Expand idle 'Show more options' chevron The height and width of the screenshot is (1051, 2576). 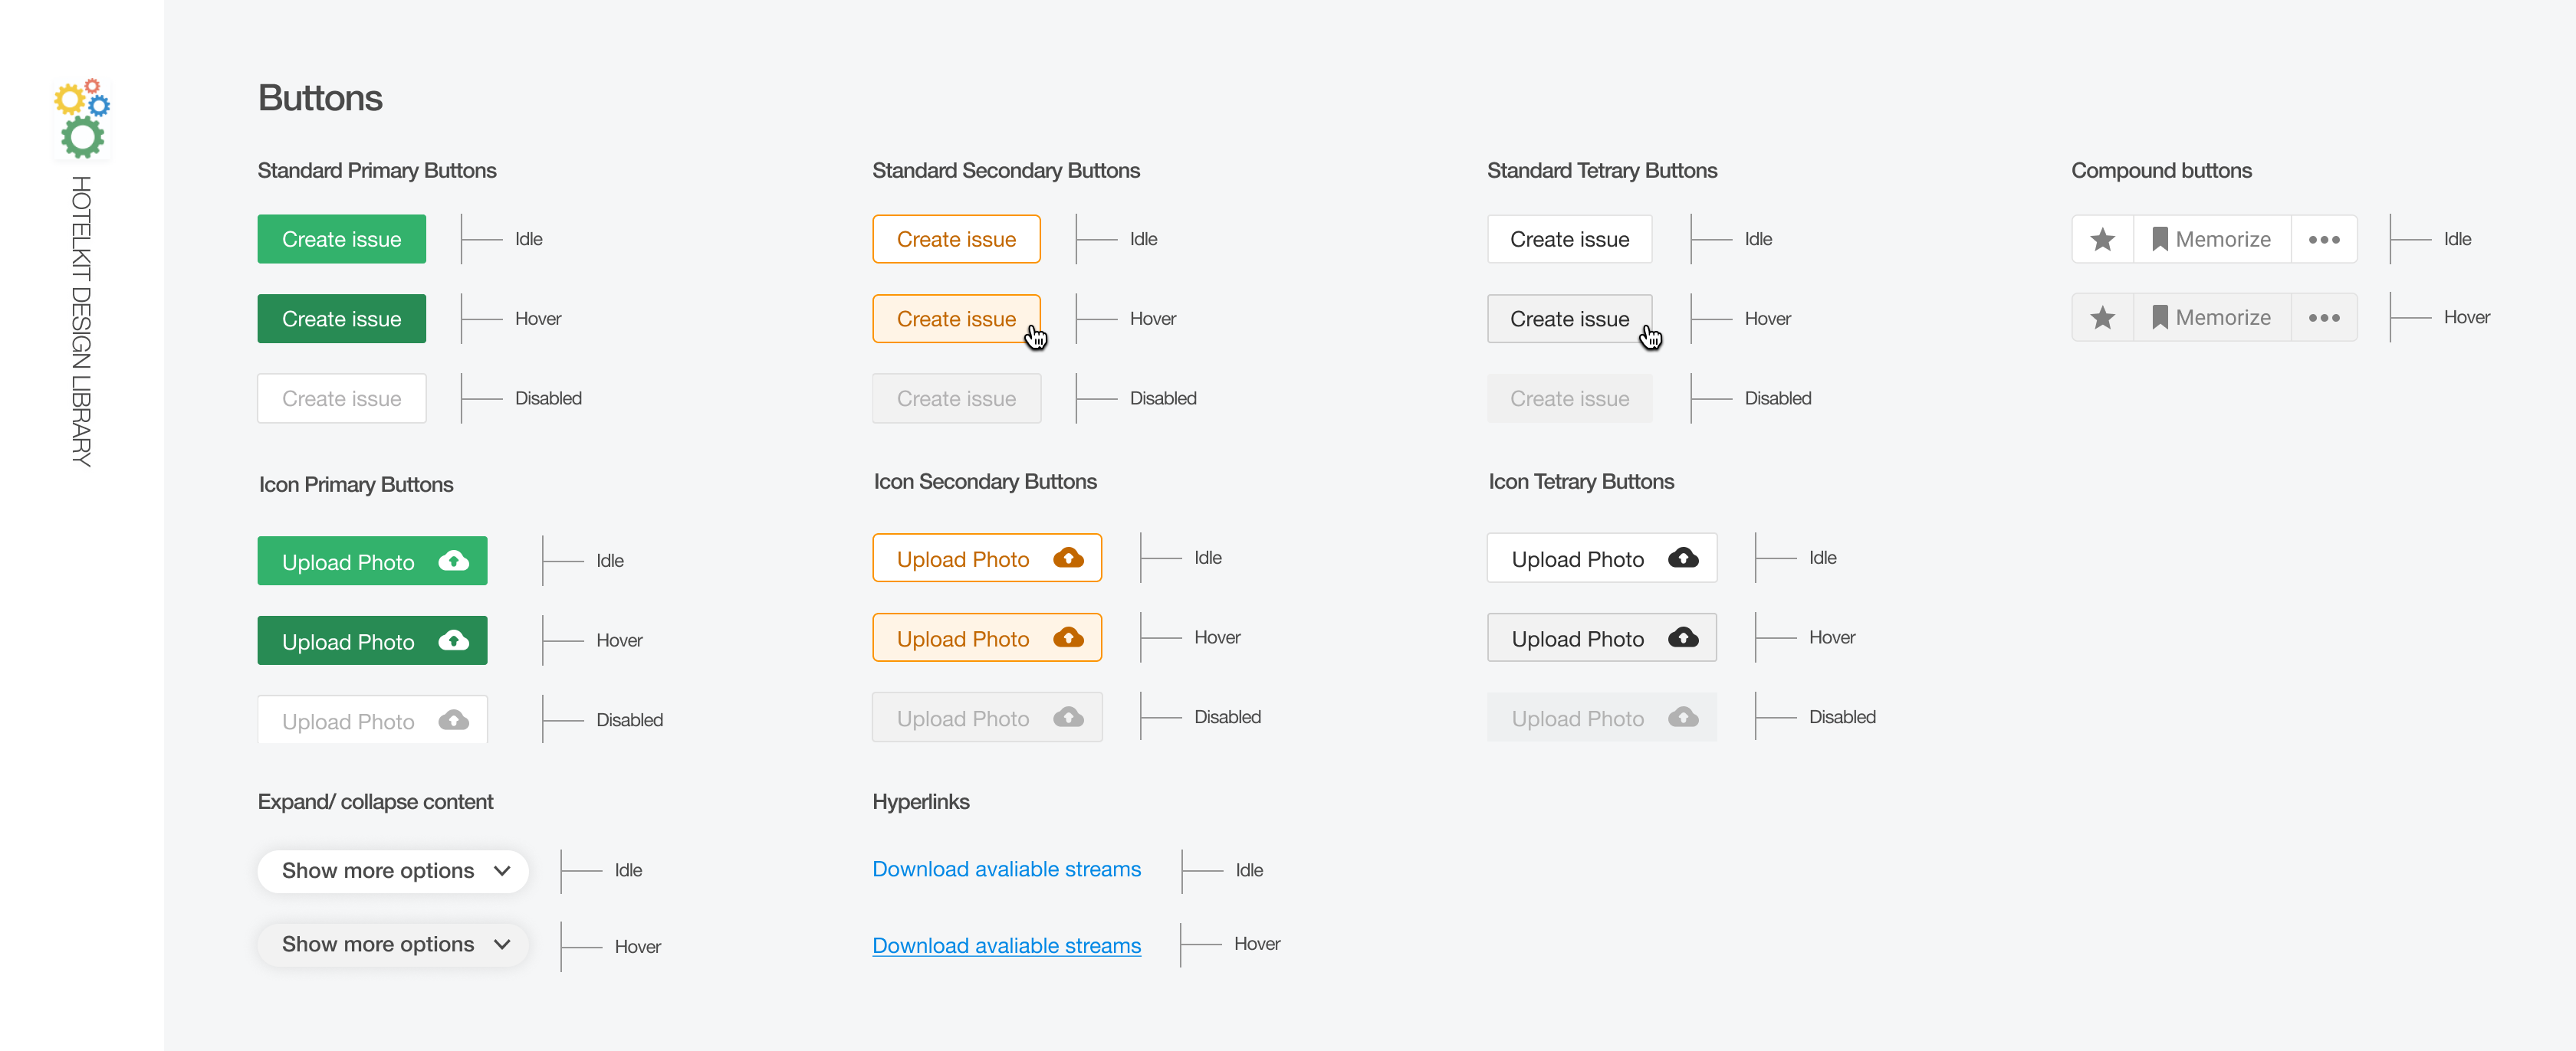(502, 871)
